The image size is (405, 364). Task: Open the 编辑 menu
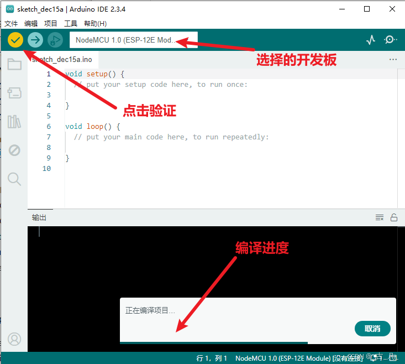[x=31, y=24]
